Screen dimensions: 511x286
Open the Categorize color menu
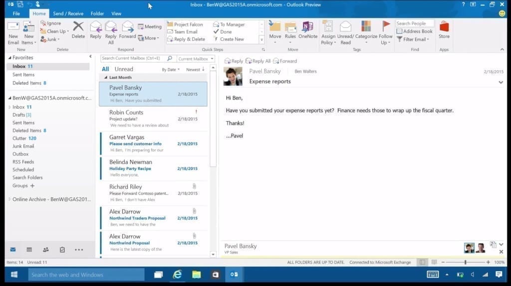tap(366, 33)
